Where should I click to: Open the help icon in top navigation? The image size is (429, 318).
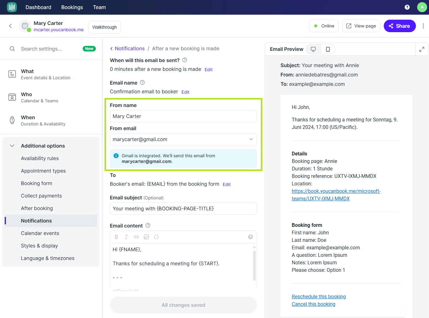[x=407, y=7]
